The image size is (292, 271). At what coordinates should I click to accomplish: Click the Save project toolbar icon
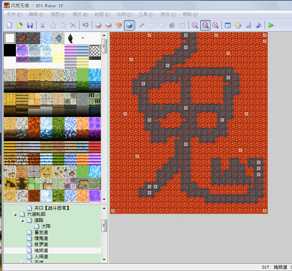pyautogui.click(x=30, y=25)
